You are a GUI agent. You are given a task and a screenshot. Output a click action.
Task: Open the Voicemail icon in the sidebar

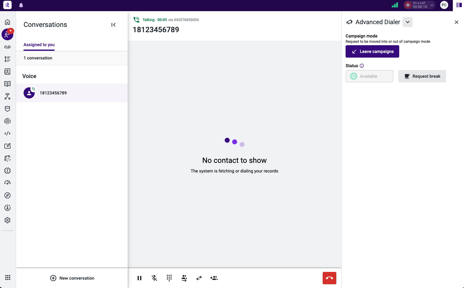[7, 47]
